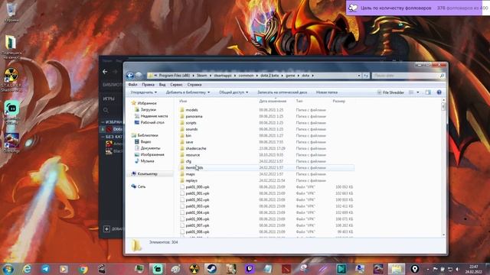Image resolution: width=490 pixels, height=275 pixels.
Task: Click Записать на оптический диск button
Action: pos(283,92)
